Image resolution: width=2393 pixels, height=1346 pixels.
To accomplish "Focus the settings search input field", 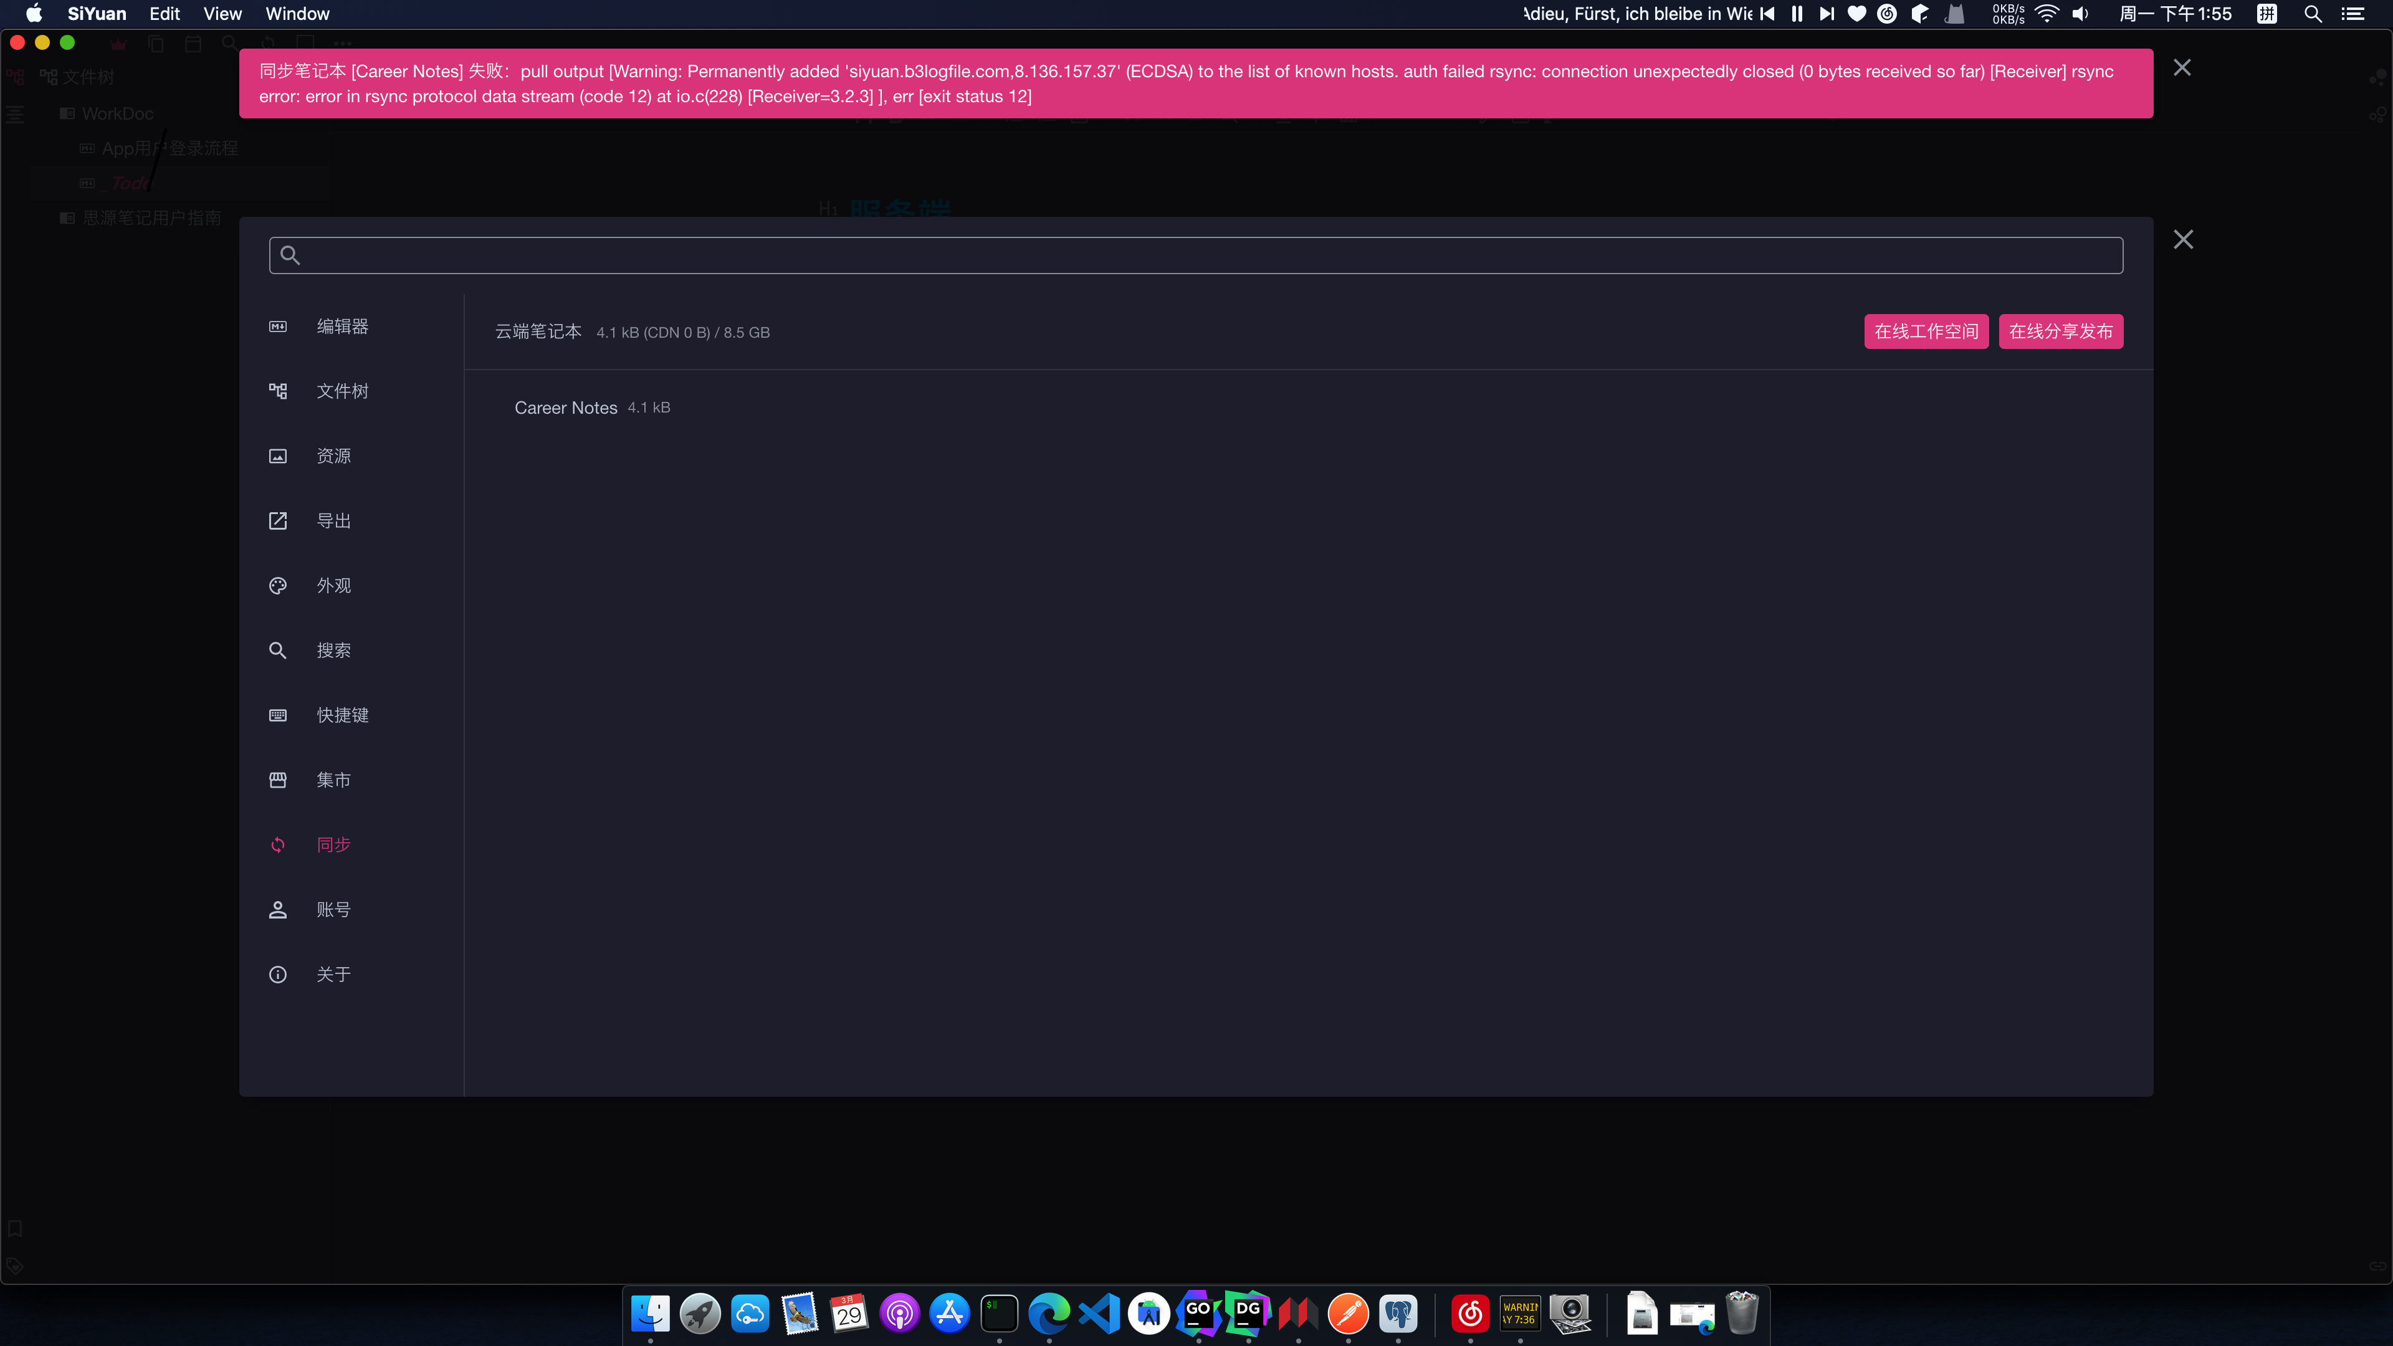I will (1196, 255).
